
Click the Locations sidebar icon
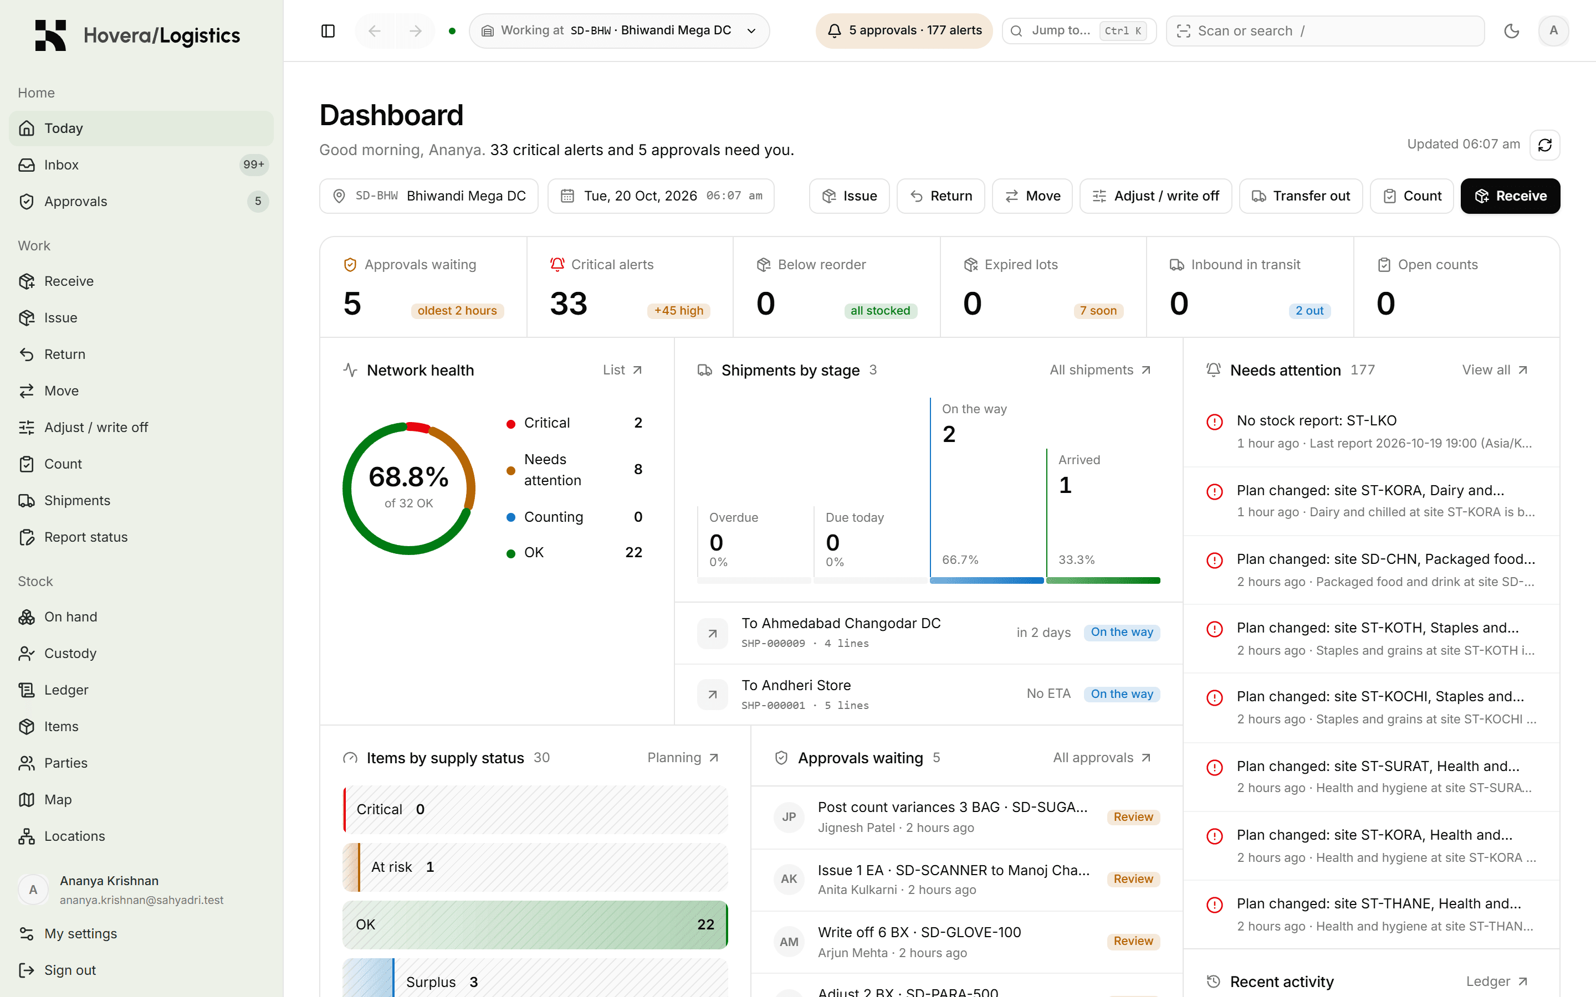(27, 836)
